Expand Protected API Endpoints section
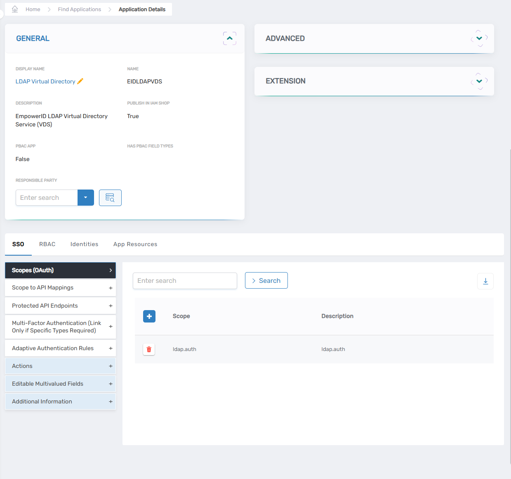The width and height of the screenshot is (511, 479). (60, 306)
